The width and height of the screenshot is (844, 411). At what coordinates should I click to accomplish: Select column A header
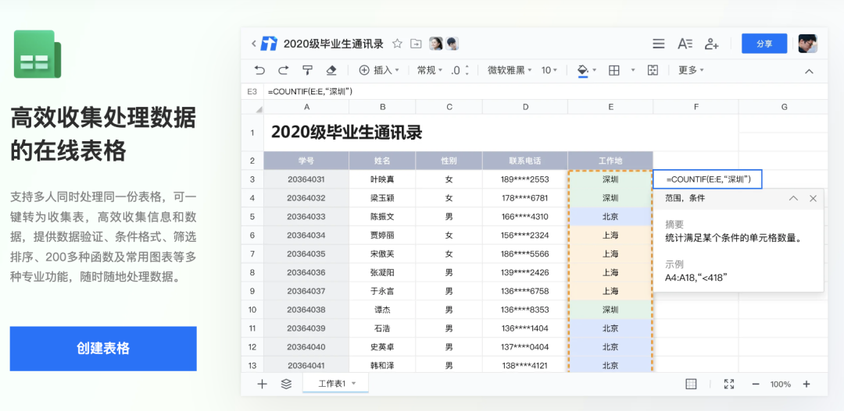(x=306, y=107)
